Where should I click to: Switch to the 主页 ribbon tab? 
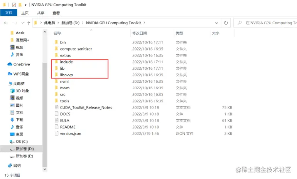[x=25, y=13]
